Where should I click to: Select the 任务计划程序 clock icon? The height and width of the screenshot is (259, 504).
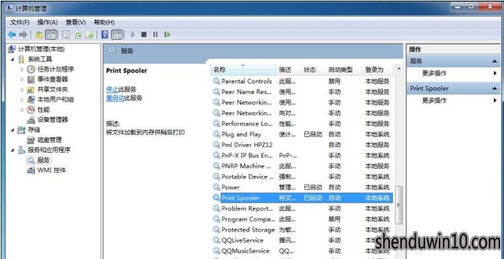pyautogui.click(x=31, y=69)
